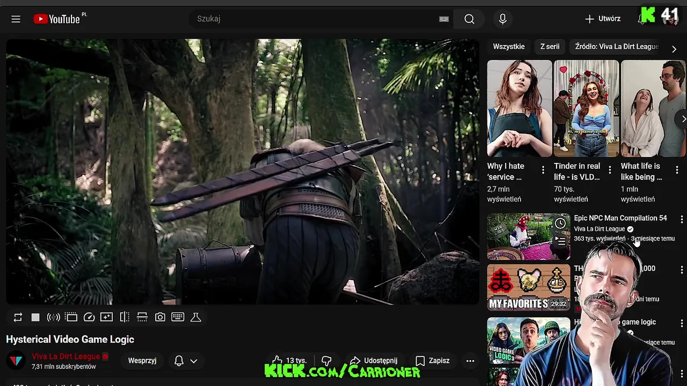
Task: Click the dashed-line layout icon in toolbar
Action: click(142, 317)
